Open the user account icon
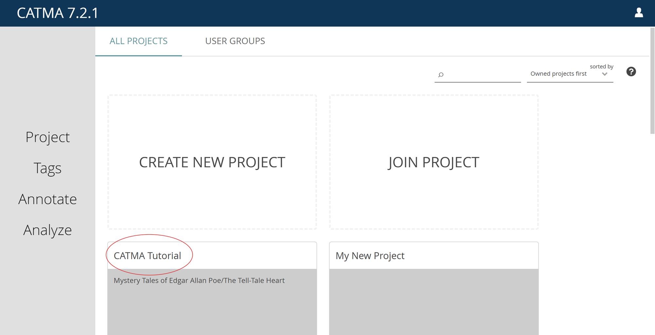This screenshot has width=655, height=335. [639, 13]
